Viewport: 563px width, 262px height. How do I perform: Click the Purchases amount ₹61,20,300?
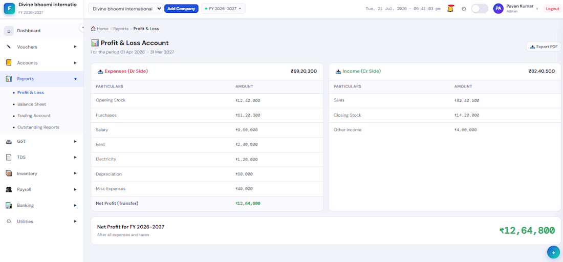point(248,115)
